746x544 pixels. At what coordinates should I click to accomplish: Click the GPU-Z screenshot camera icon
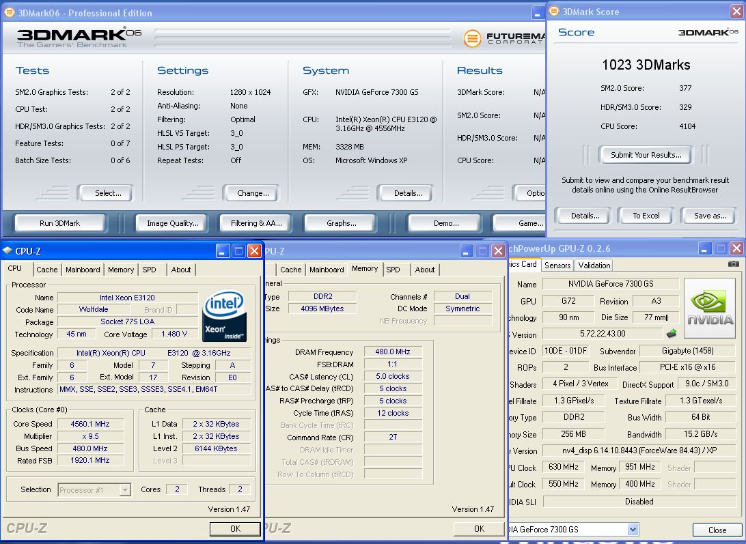click(734, 264)
